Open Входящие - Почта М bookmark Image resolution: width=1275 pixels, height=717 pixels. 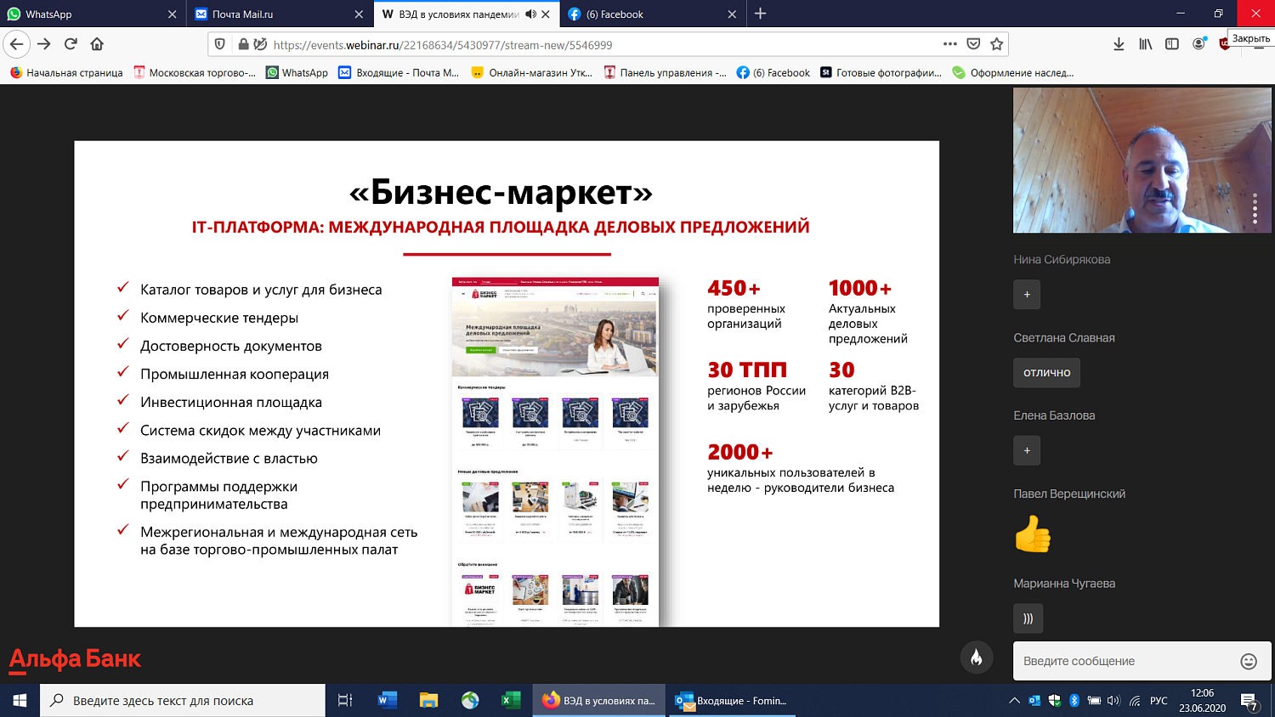[x=399, y=73]
